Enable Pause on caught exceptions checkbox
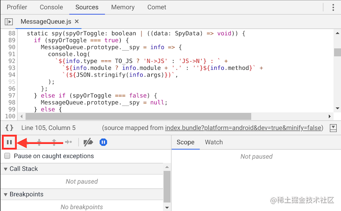This screenshot has height=211, width=341. [7, 156]
